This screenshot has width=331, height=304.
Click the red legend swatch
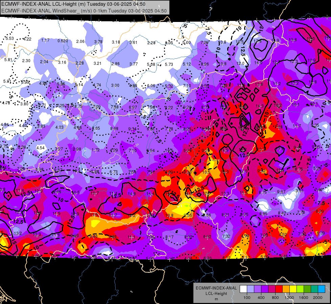(x=279, y=289)
